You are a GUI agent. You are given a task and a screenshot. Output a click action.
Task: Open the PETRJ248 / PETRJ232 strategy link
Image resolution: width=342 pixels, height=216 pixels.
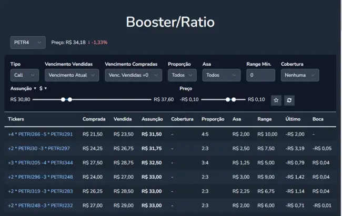tap(41, 205)
